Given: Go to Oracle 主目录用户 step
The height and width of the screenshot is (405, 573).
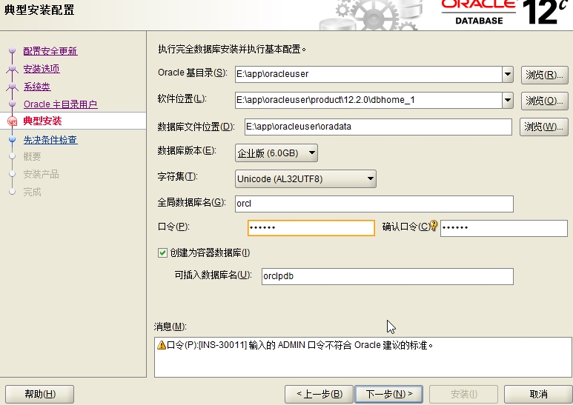Looking at the screenshot, I should tap(60, 104).
